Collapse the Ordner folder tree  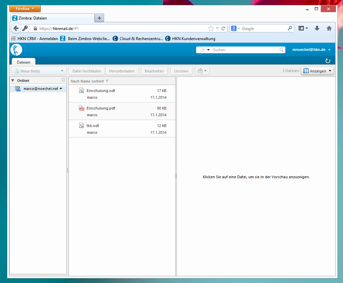[x=13, y=81]
